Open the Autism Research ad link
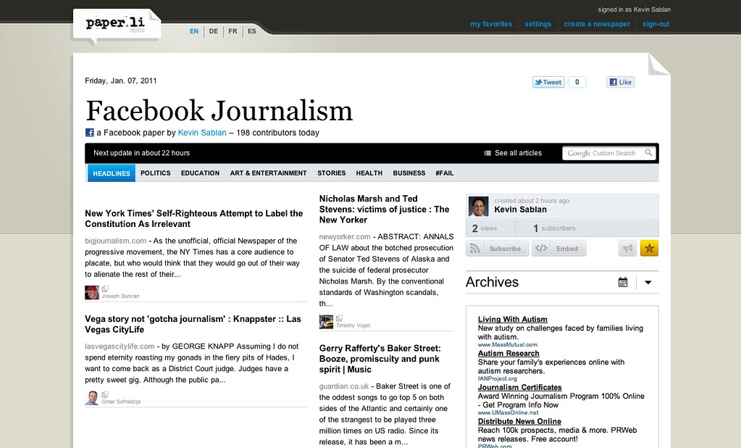741x448 pixels. pos(508,353)
